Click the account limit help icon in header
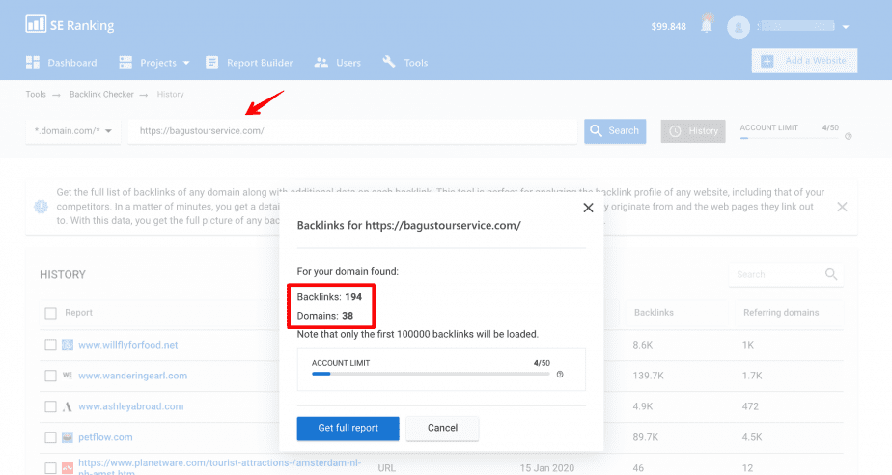Screen dimensions: 892x475 (849, 136)
